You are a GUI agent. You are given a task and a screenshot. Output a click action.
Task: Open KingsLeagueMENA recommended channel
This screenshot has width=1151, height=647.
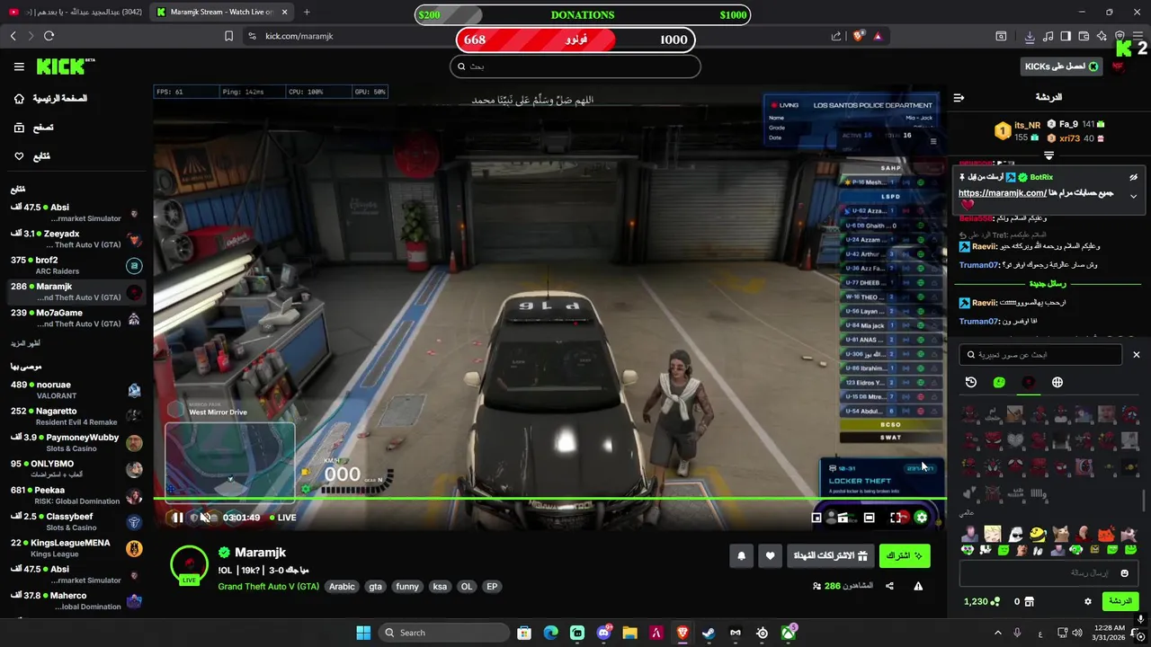click(76, 548)
